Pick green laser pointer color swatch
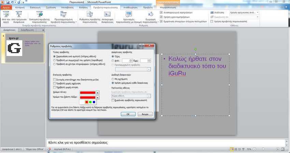 (90, 102)
